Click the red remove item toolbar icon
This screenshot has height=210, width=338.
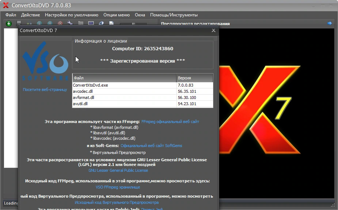pos(60,23)
